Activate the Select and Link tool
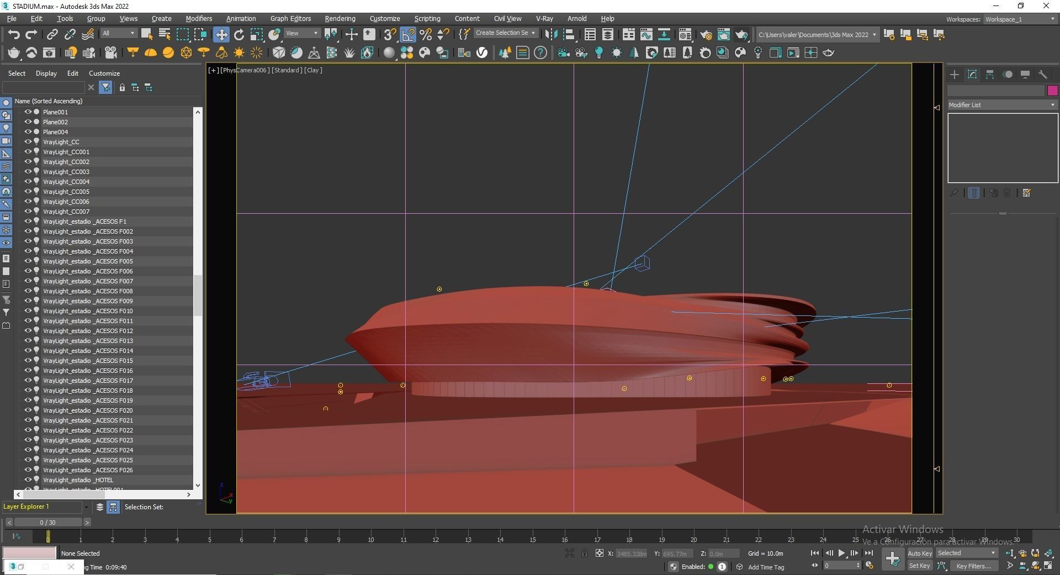1060x575 pixels. click(52, 35)
